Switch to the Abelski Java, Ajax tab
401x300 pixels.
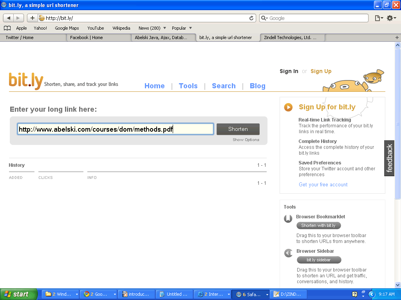pos(164,37)
